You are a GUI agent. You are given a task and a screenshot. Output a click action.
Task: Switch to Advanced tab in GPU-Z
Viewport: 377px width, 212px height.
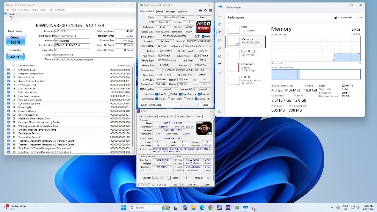point(170,12)
